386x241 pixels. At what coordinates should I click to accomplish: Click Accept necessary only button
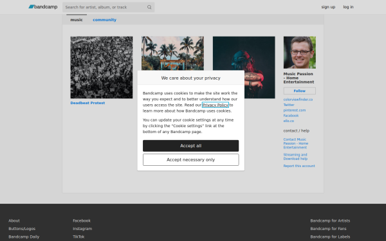[x=190, y=159]
